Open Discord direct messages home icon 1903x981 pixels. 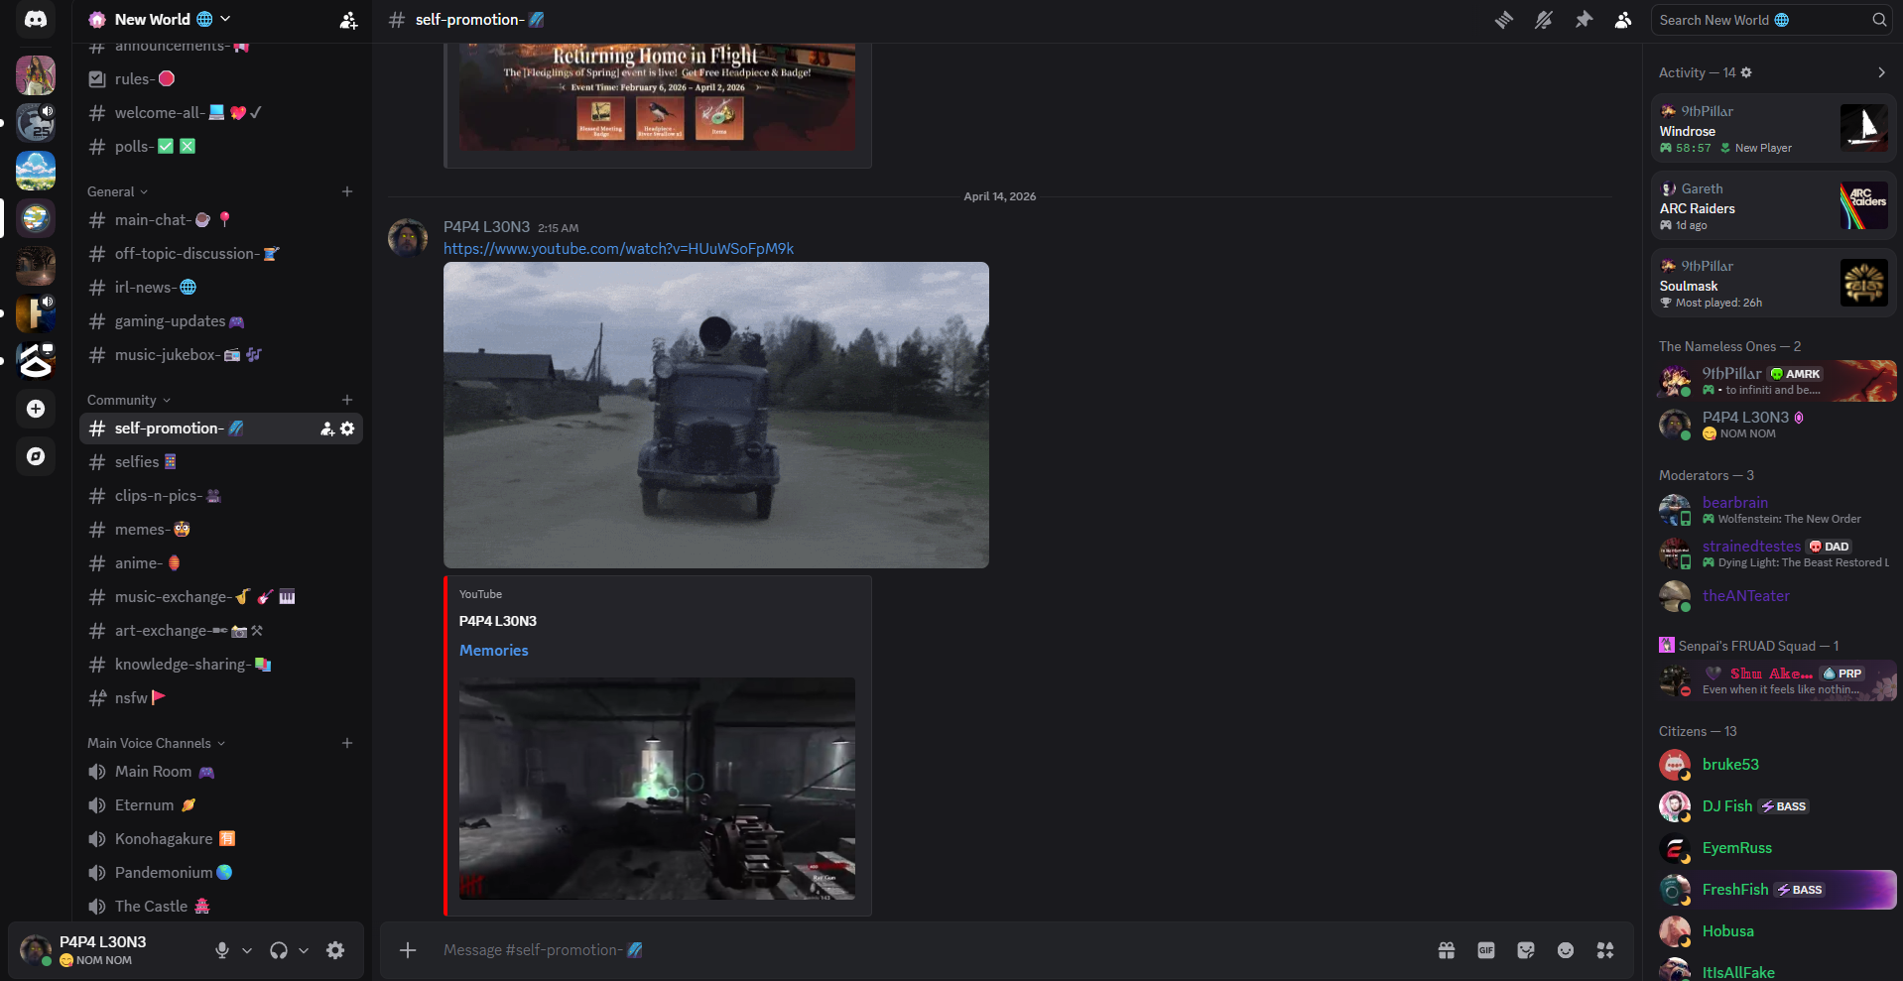pos(36,20)
